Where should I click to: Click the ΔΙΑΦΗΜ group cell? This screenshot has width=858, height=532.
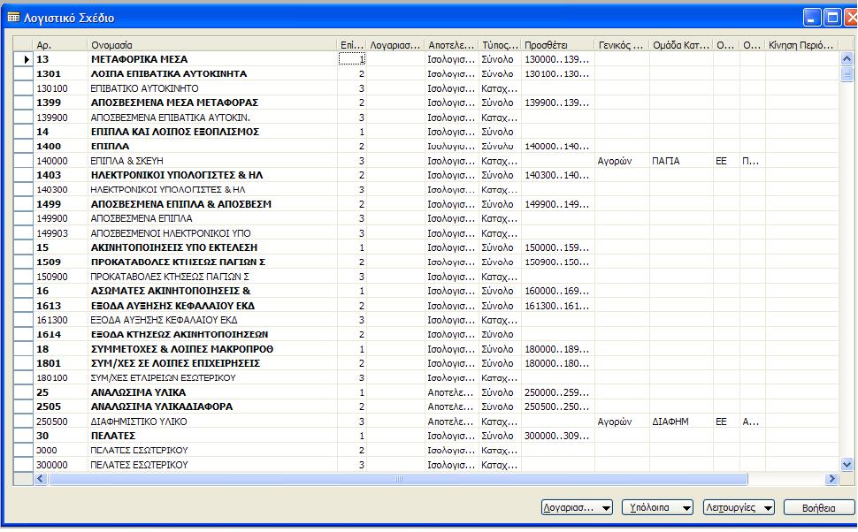pos(681,422)
